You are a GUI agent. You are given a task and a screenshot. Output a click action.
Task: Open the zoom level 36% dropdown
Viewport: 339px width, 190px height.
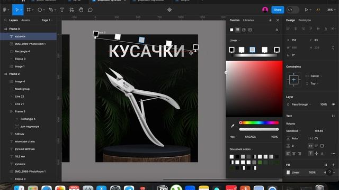click(332, 9)
